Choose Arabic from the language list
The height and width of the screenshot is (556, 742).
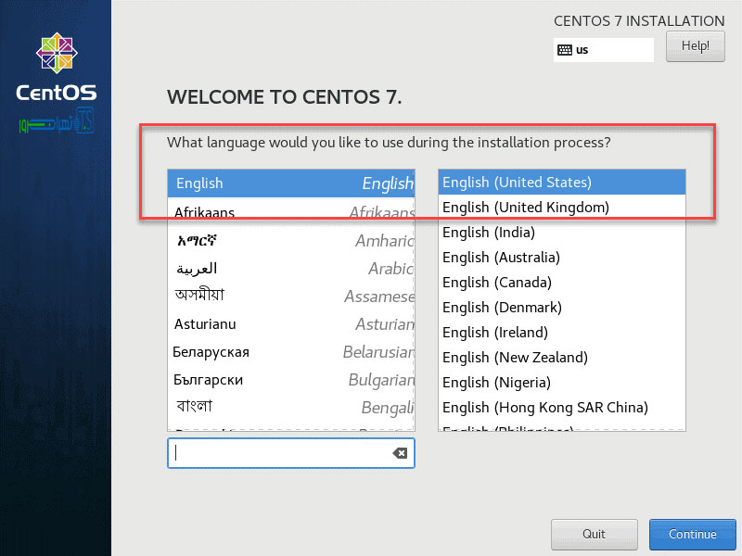[x=290, y=269]
